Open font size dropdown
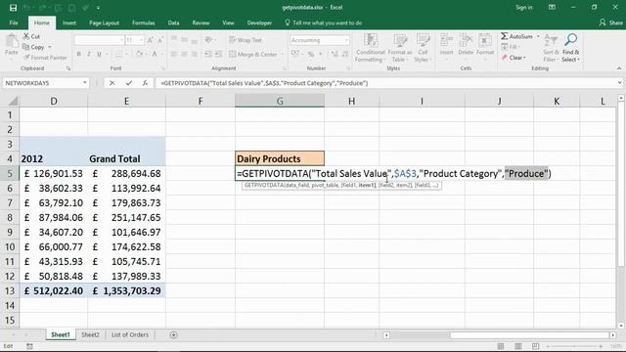 click(x=141, y=40)
